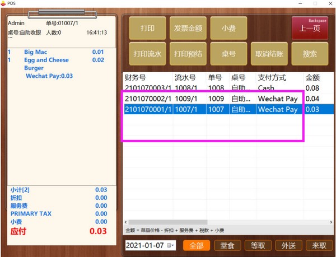This screenshot has width=336, height=257.
Task: Click the 折扣 discount line
Action: 59,198
